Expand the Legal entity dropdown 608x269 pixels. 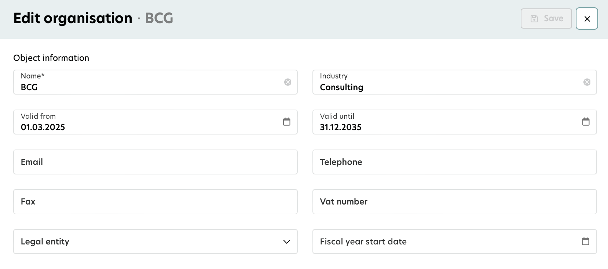pyautogui.click(x=287, y=242)
